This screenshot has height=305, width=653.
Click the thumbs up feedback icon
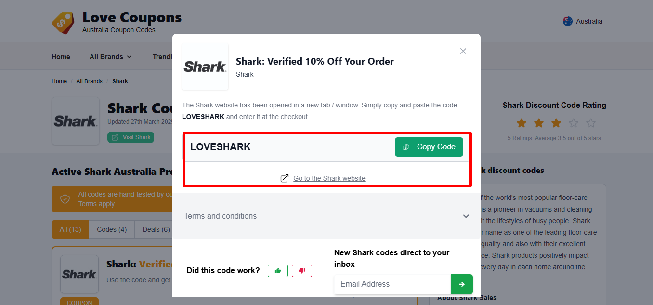(278, 270)
